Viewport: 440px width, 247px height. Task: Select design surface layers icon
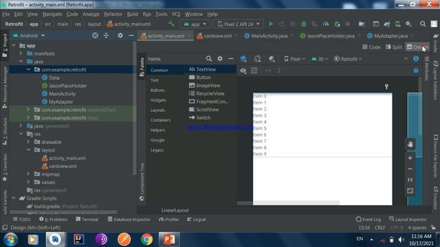click(243, 59)
